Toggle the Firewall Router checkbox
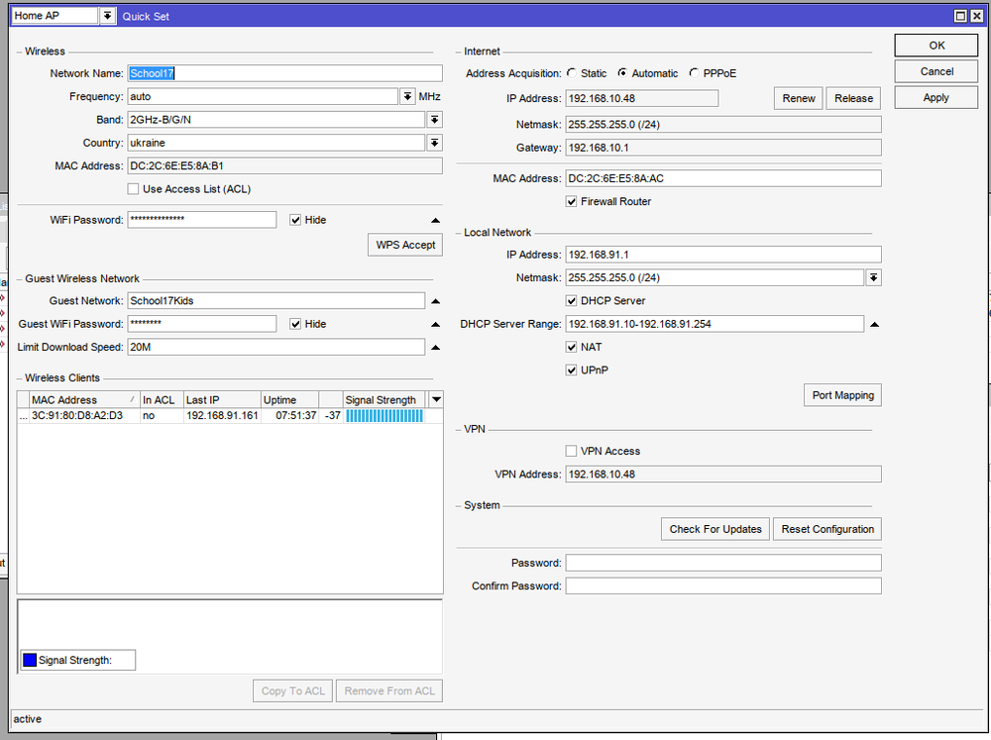Screen dimensions: 991x740 tap(571, 201)
